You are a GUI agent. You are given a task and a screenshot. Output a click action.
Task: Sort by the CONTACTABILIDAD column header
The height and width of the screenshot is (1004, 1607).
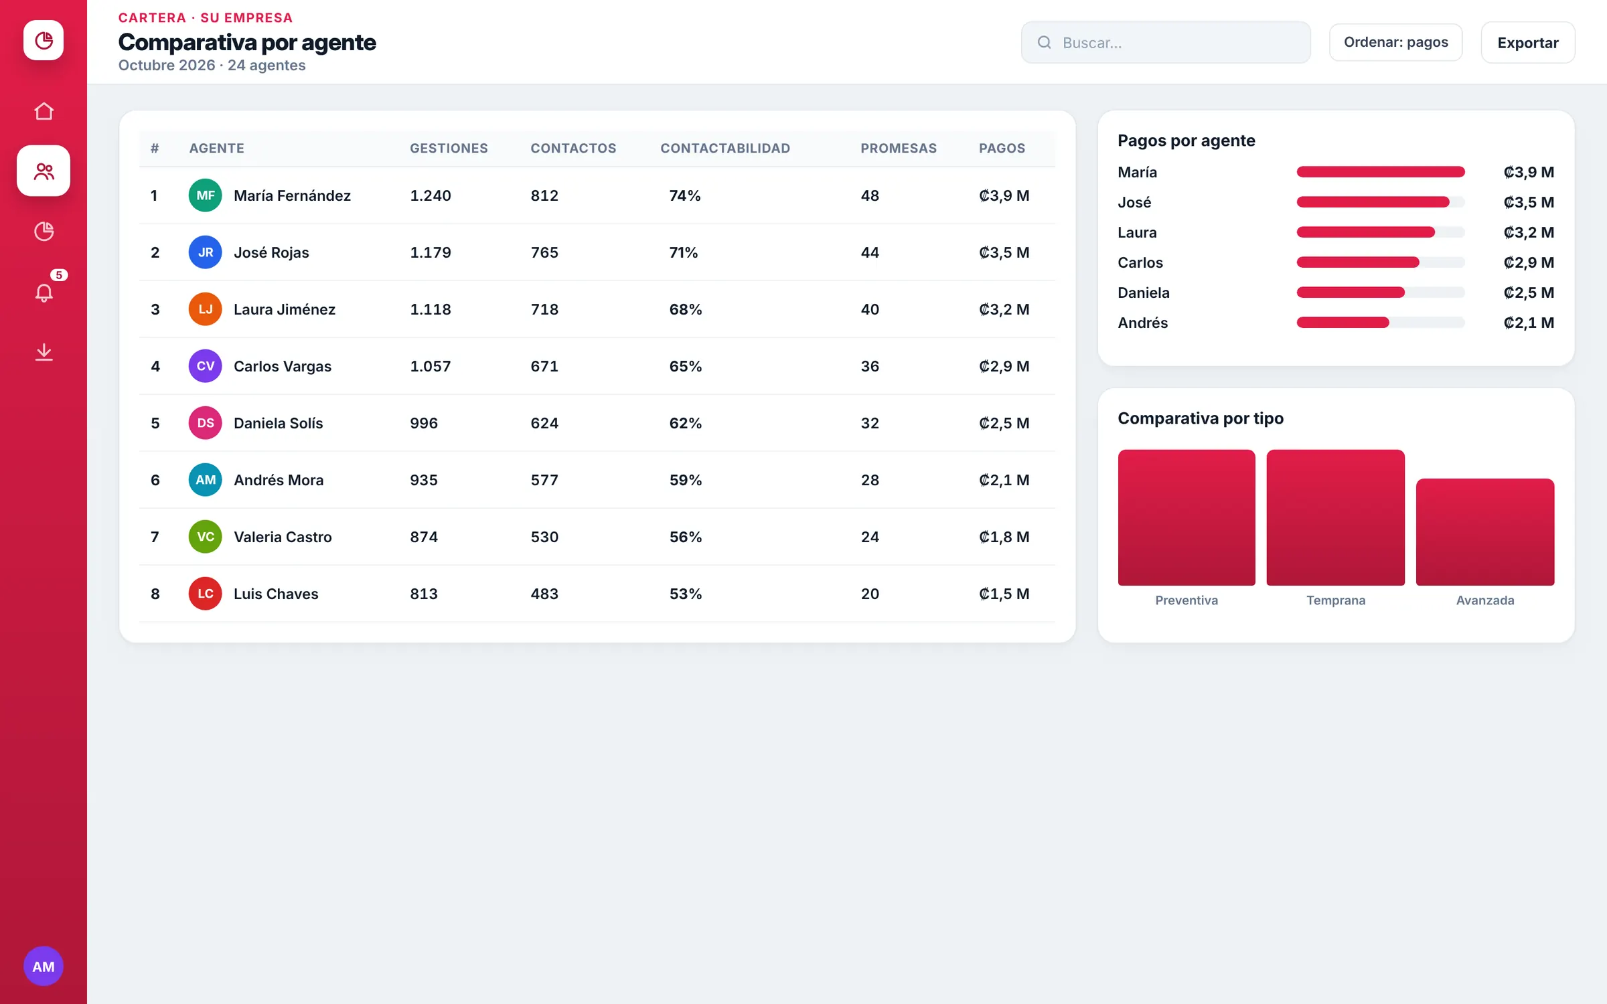[725, 149]
